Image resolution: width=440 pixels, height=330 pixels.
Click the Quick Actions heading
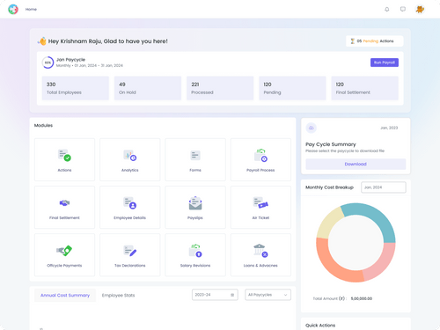pyautogui.click(x=320, y=326)
